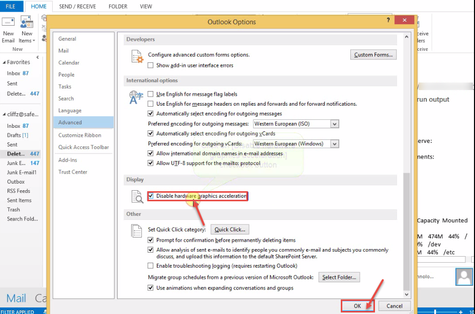Open Sent under Favorites
This screenshot has height=314, width=475.
point(12,84)
